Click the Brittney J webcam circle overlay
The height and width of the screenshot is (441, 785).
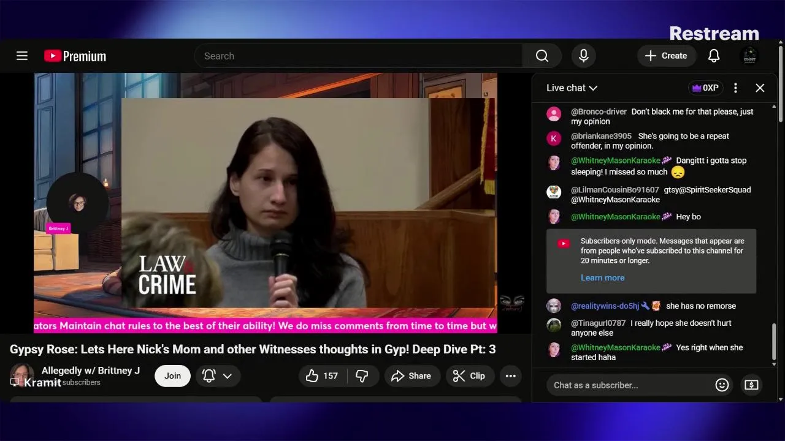pos(77,203)
